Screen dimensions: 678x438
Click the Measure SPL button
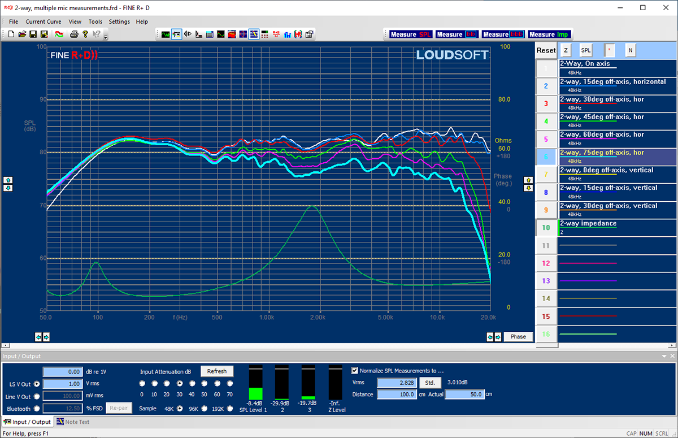(x=410, y=34)
